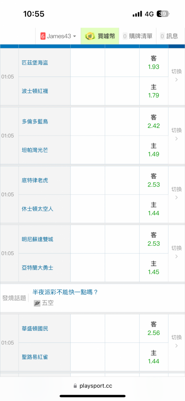Open hot topic 半夜派彩不能快一點嗎？
This screenshot has height=401, width=185.
pyautogui.click(x=65, y=292)
